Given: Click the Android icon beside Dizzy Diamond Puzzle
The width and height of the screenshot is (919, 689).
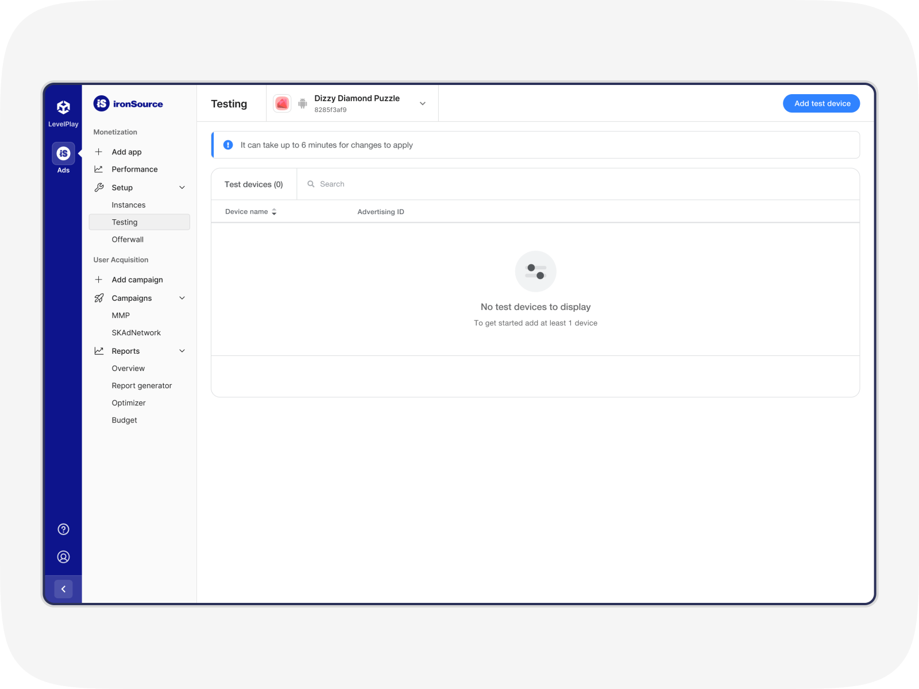Looking at the screenshot, I should pos(302,103).
